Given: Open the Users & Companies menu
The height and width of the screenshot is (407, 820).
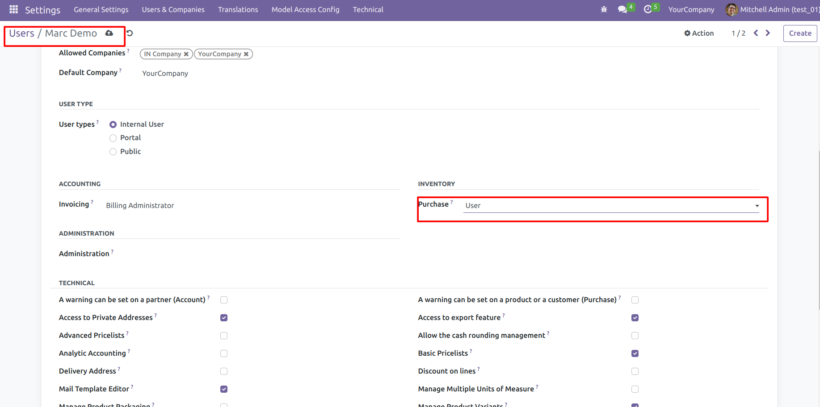Looking at the screenshot, I should tap(173, 9).
